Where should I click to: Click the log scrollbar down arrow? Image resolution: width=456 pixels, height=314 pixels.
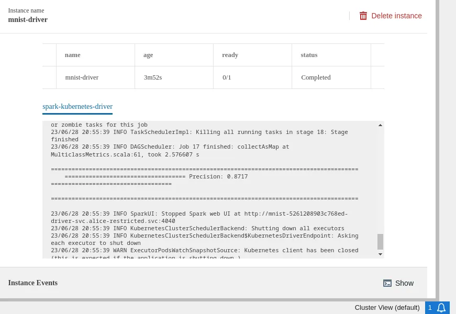(x=380, y=254)
